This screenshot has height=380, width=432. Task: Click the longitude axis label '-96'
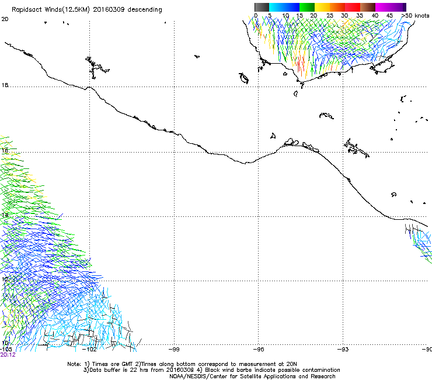tap(259, 349)
